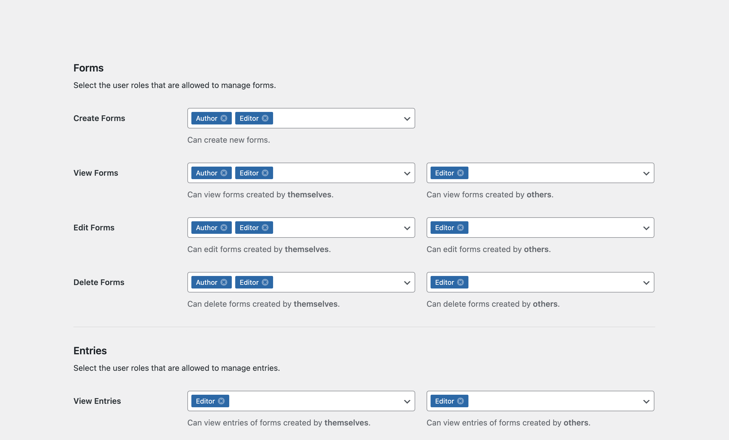Remove Editor from View Entries themselves field
729x440 pixels.
(221, 401)
